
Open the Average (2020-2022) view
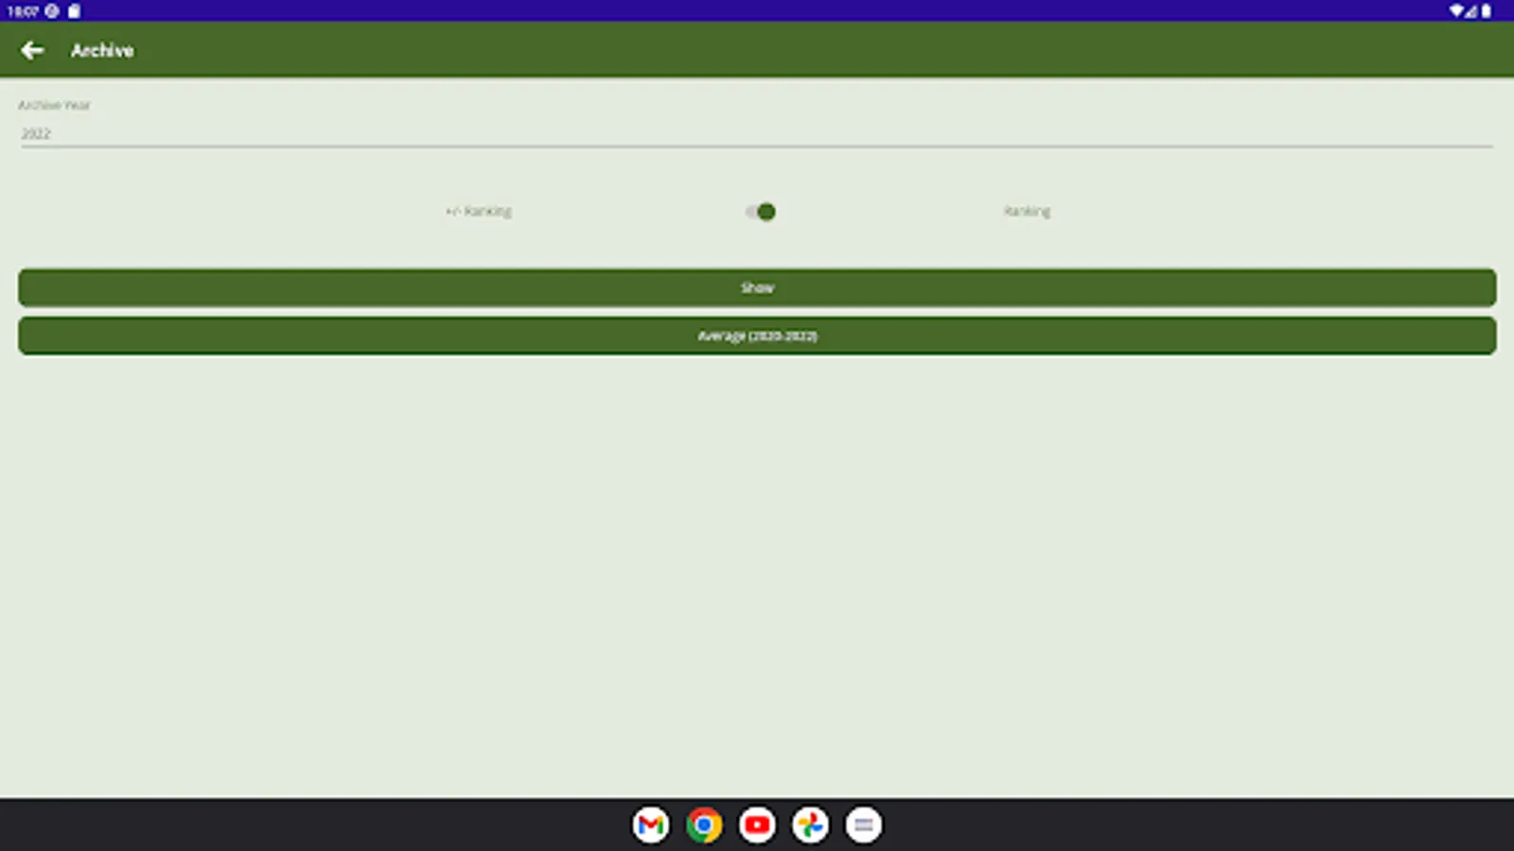(757, 336)
